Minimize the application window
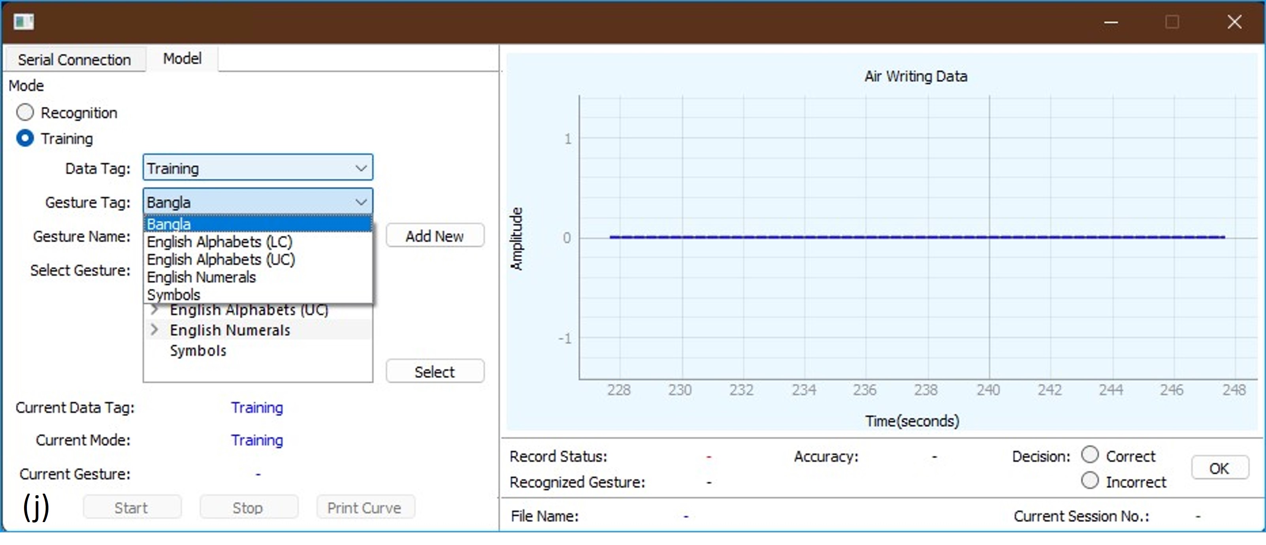1266x545 pixels. pyautogui.click(x=1111, y=22)
